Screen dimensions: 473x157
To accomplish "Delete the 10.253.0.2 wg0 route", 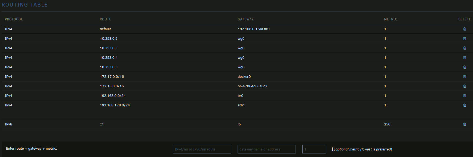I will click(x=465, y=39).
